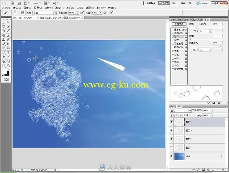
Task: Open the opacity slider arrow in options bar
Action: click(77, 13)
